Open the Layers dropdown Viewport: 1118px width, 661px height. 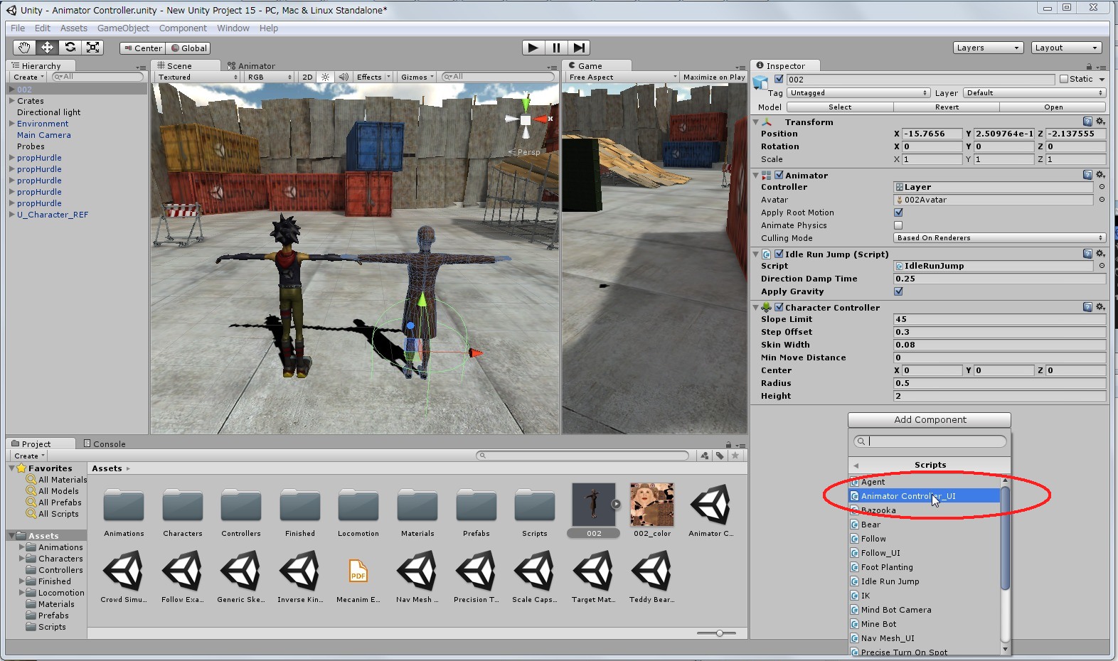(x=987, y=48)
